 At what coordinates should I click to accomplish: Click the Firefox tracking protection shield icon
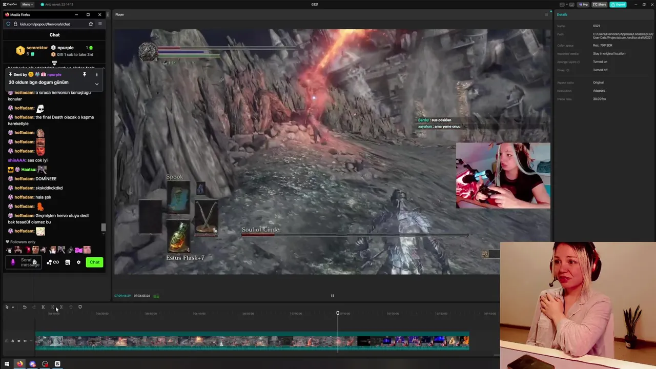8,24
